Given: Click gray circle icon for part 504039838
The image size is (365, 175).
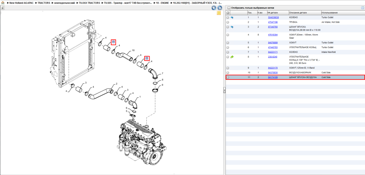Looking at the screenshot, I should [228, 17].
